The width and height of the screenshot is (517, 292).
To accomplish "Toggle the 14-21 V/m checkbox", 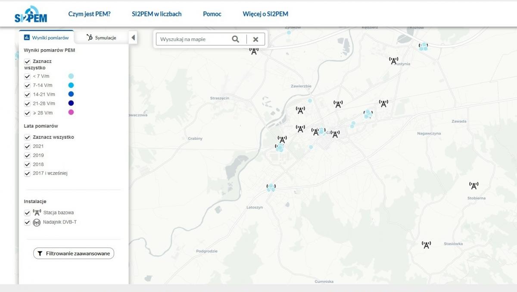I will point(27,94).
